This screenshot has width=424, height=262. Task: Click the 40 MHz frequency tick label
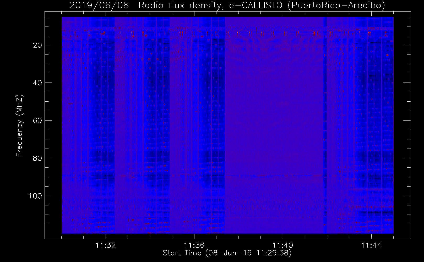[37, 83]
